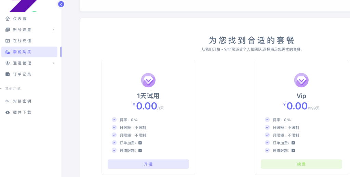350x177 pixels.
Task: Click the 通道限制 checkmark in Vip card
Action: click(267, 150)
